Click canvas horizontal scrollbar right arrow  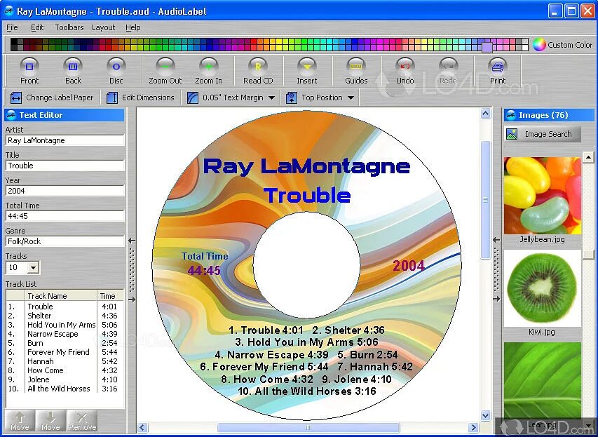[473, 427]
